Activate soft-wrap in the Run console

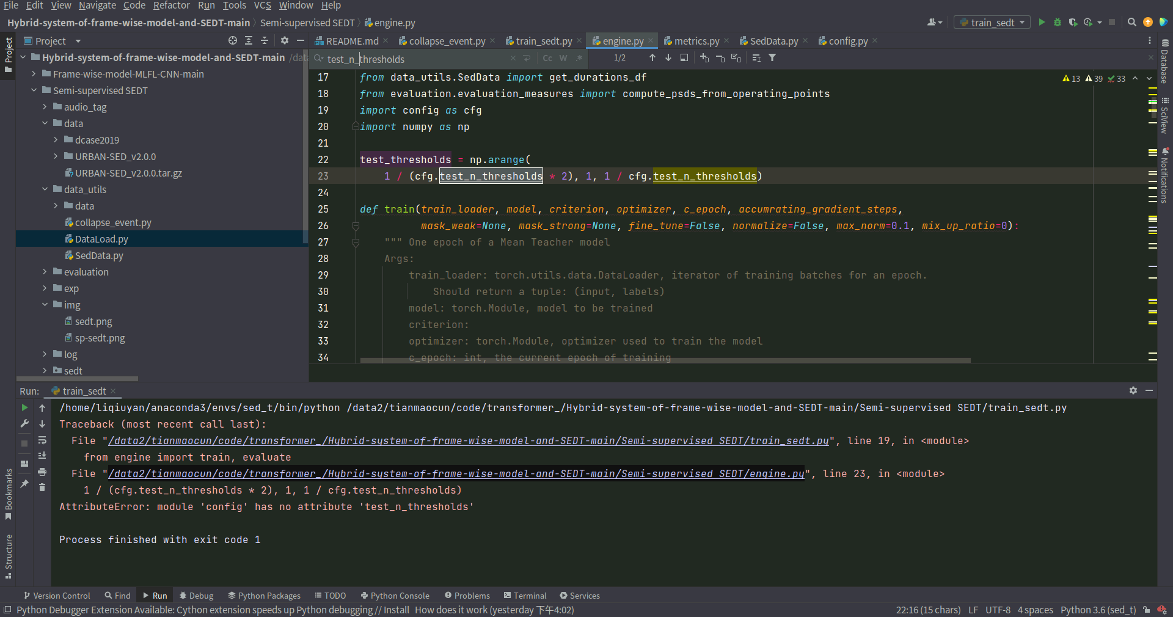pyautogui.click(x=42, y=441)
